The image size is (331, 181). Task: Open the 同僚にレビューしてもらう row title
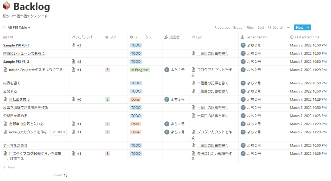24,53
